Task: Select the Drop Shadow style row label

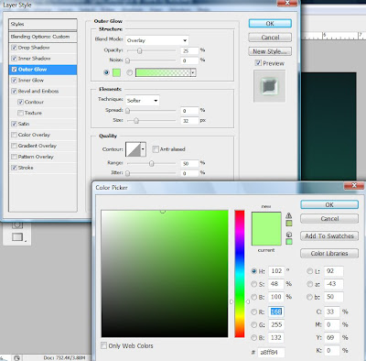Action: [34, 48]
